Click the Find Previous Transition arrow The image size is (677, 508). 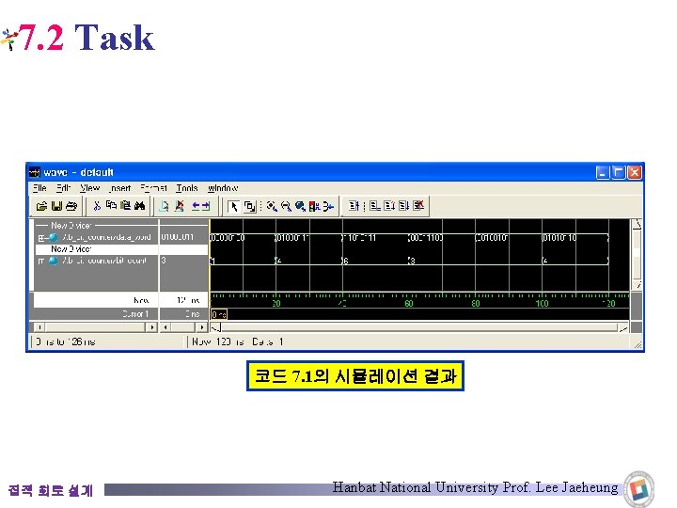point(196,206)
